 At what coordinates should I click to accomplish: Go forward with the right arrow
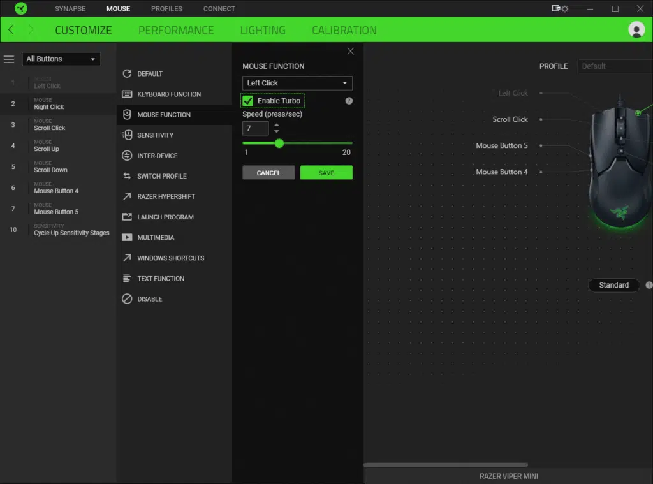(31, 29)
